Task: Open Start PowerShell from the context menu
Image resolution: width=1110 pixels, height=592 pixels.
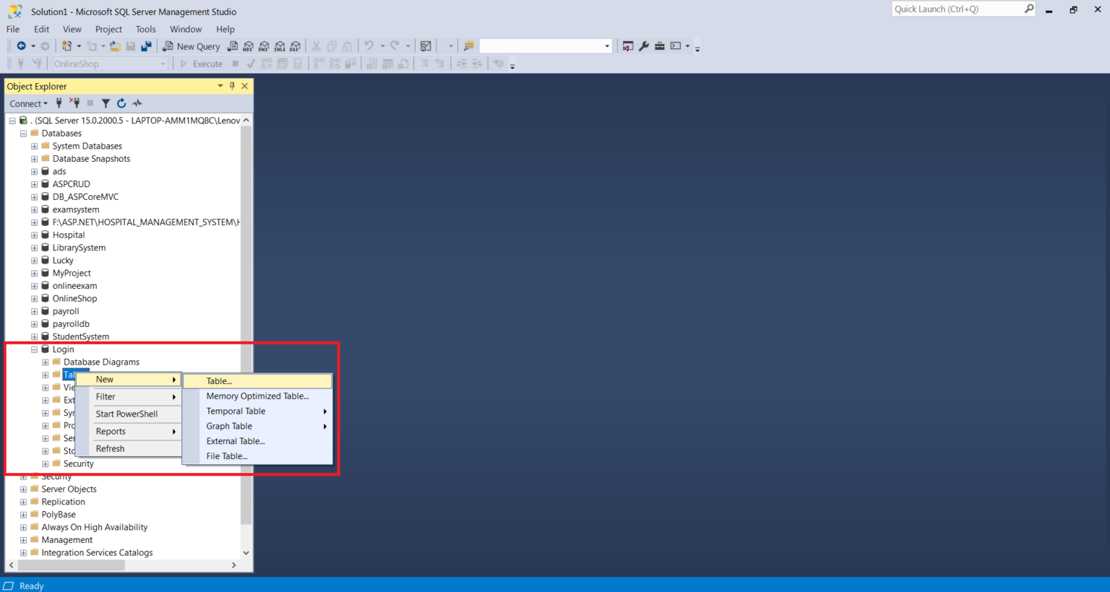Action: tap(126, 414)
